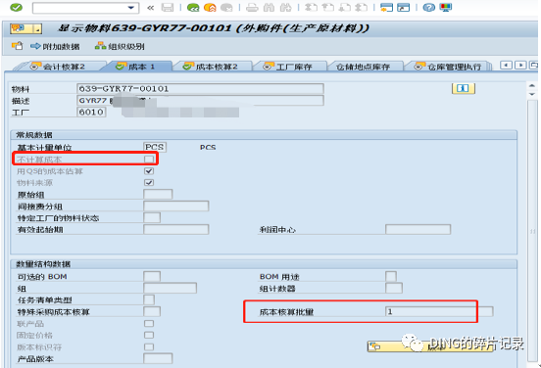Collapse the command field with the « arrow
Image resolution: width=541 pixels, height=368 pixels.
150,8
